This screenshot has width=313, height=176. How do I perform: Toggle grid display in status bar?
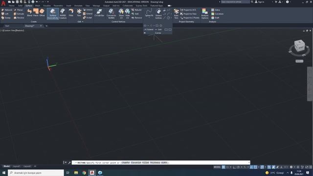click(x=224, y=167)
